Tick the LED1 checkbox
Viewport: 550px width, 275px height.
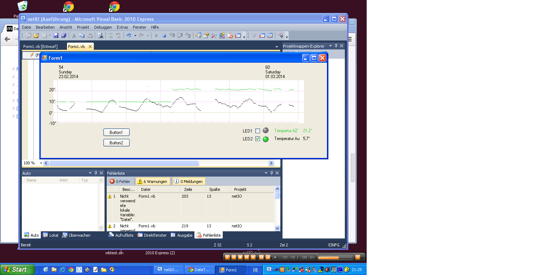[257, 131]
